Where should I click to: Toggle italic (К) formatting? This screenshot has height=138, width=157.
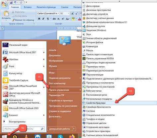click(x=43, y=19)
